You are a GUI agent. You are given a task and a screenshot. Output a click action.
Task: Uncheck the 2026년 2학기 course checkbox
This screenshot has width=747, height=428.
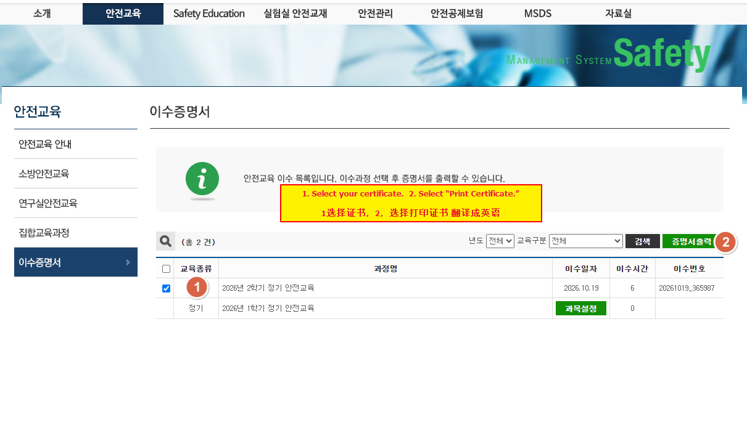[166, 288]
